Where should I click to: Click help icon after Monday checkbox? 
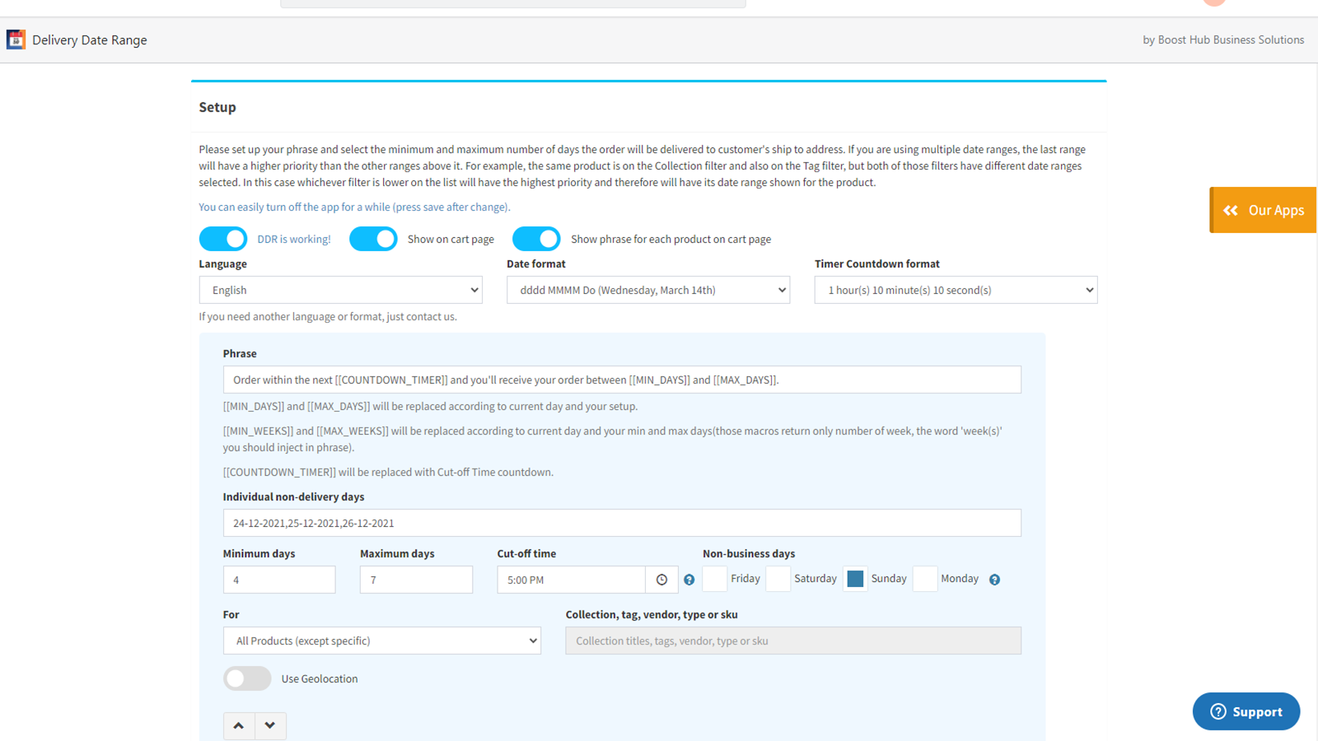coord(994,580)
